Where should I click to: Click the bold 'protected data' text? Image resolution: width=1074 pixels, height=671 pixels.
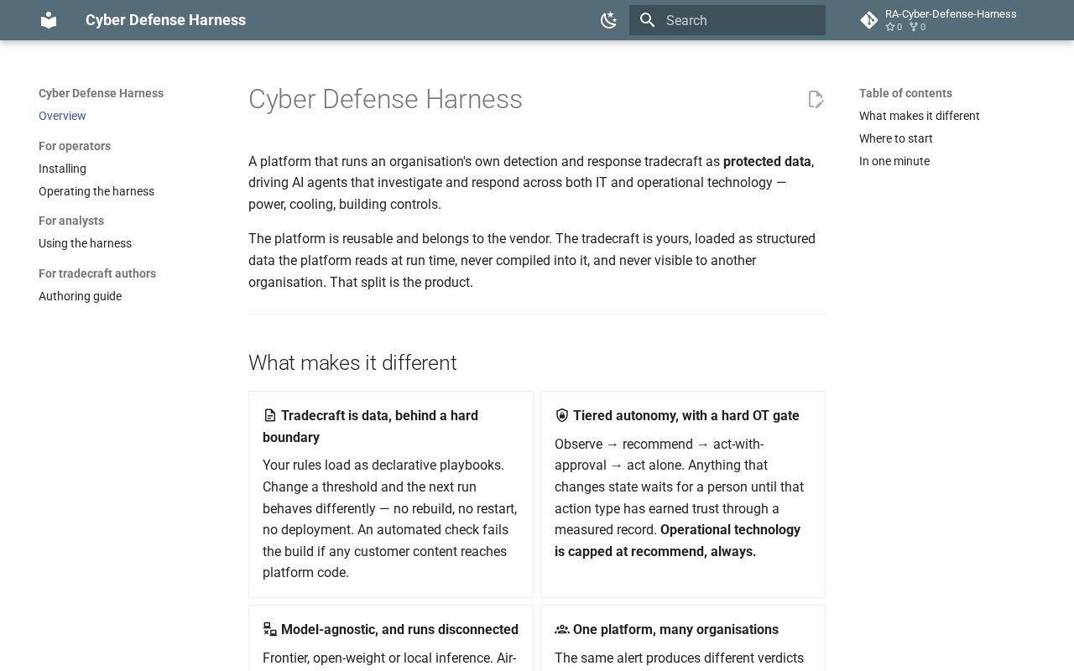(x=767, y=161)
